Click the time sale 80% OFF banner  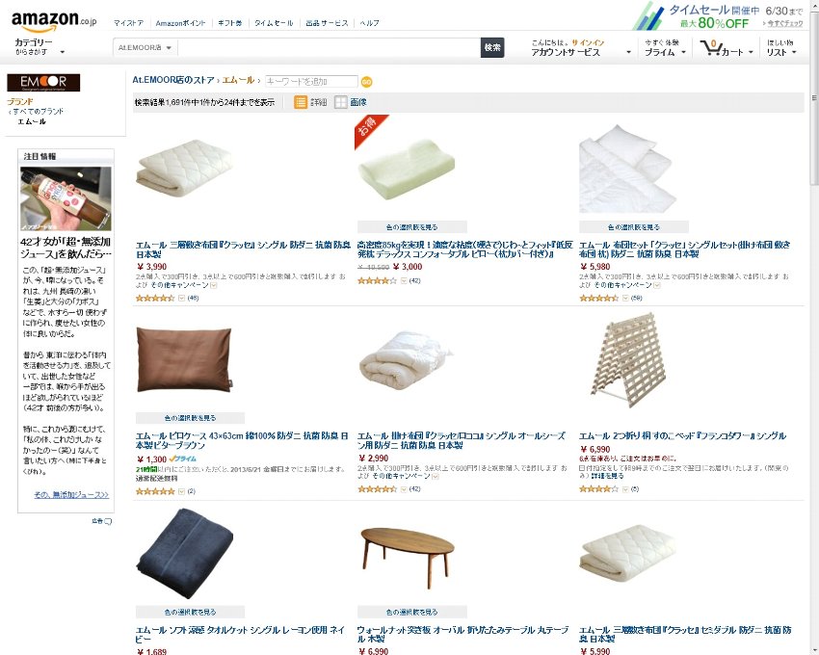point(718,15)
